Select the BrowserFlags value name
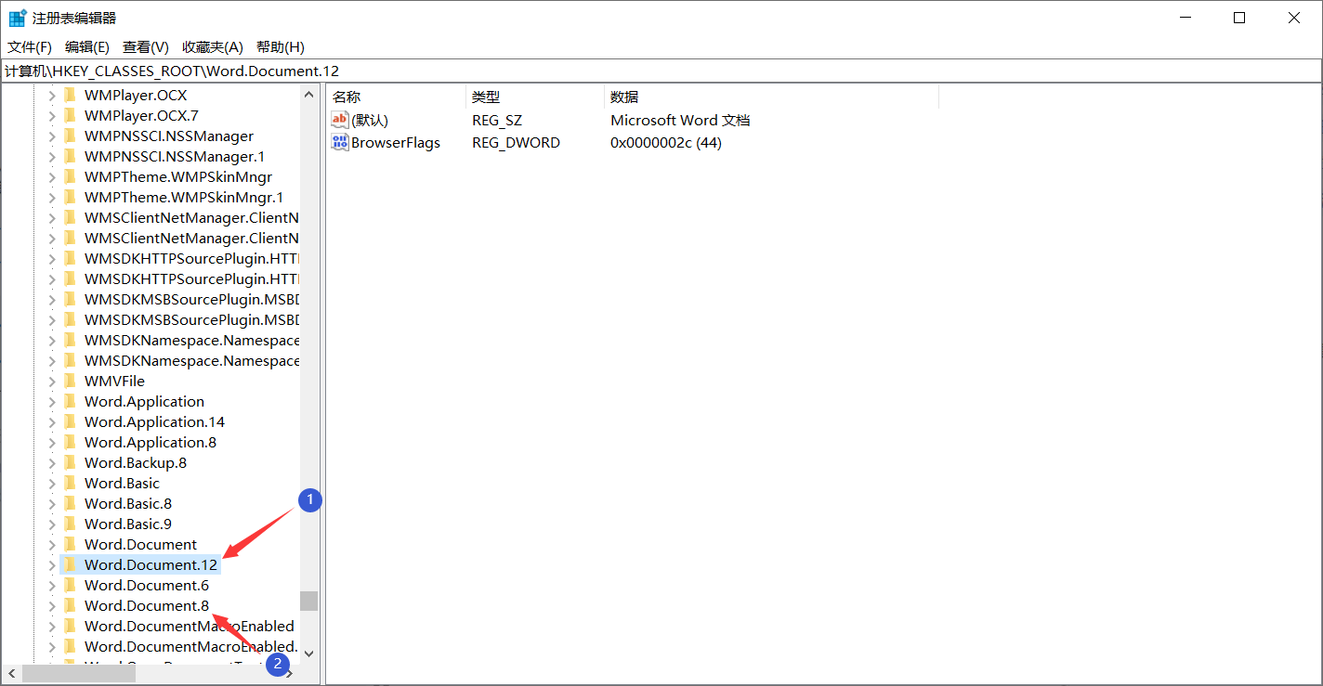Screen dimensions: 1323x686 [x=396, y=142]
